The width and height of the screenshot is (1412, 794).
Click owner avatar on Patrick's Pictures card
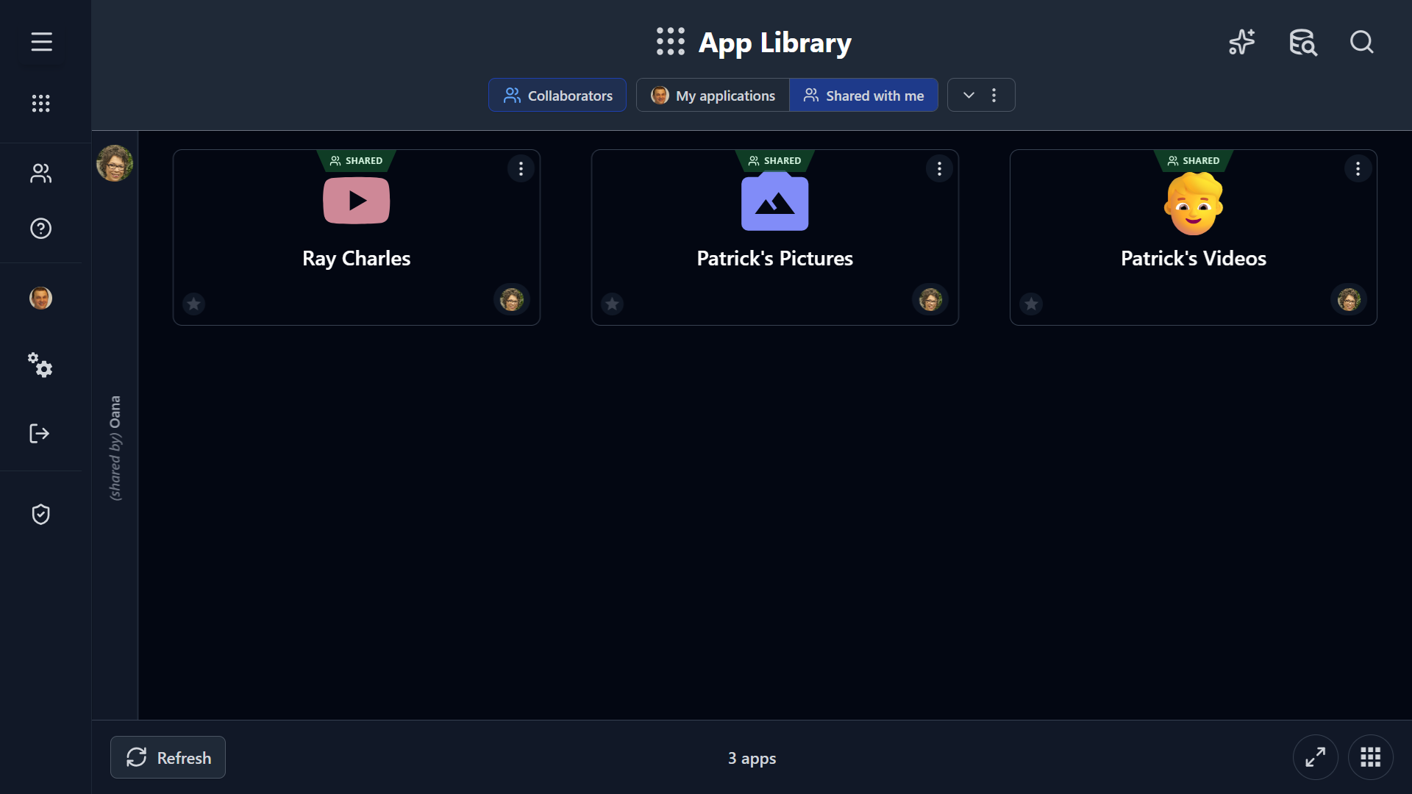click(x=930, y=299)
